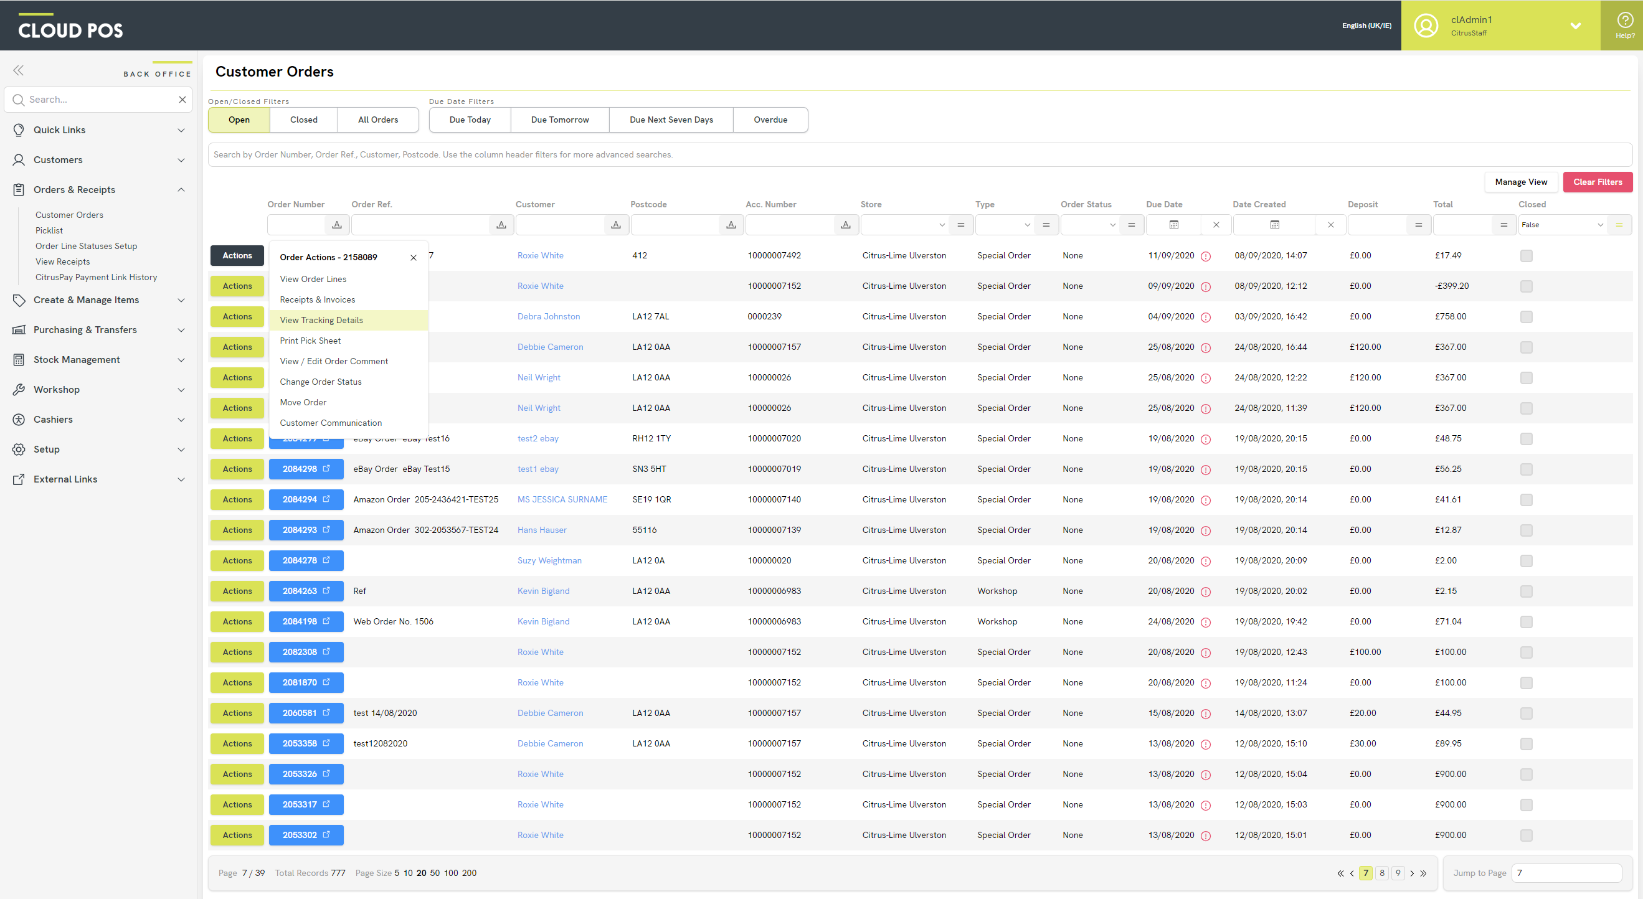The image size is (1643, 899).
Task: Apply the Customer column filter icon
Action: click(x=615, y=224)
